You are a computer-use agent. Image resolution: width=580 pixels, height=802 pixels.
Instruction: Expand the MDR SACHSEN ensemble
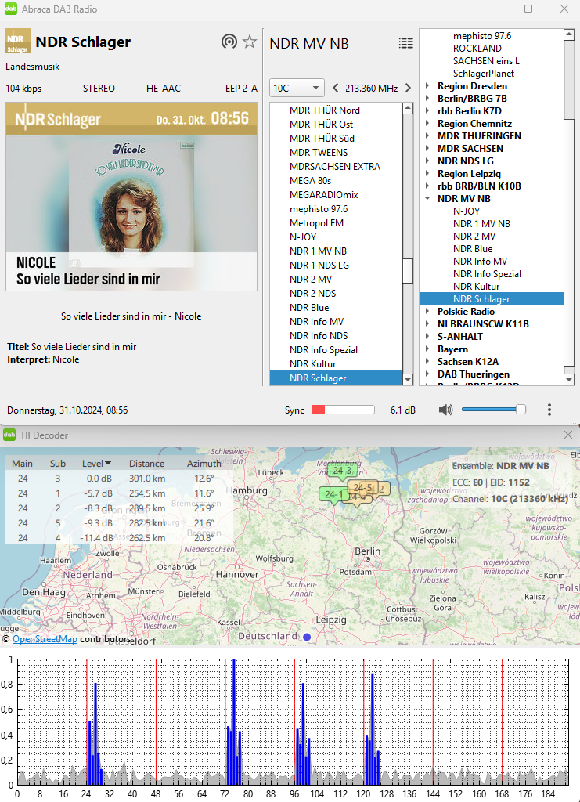click(427, 148)
